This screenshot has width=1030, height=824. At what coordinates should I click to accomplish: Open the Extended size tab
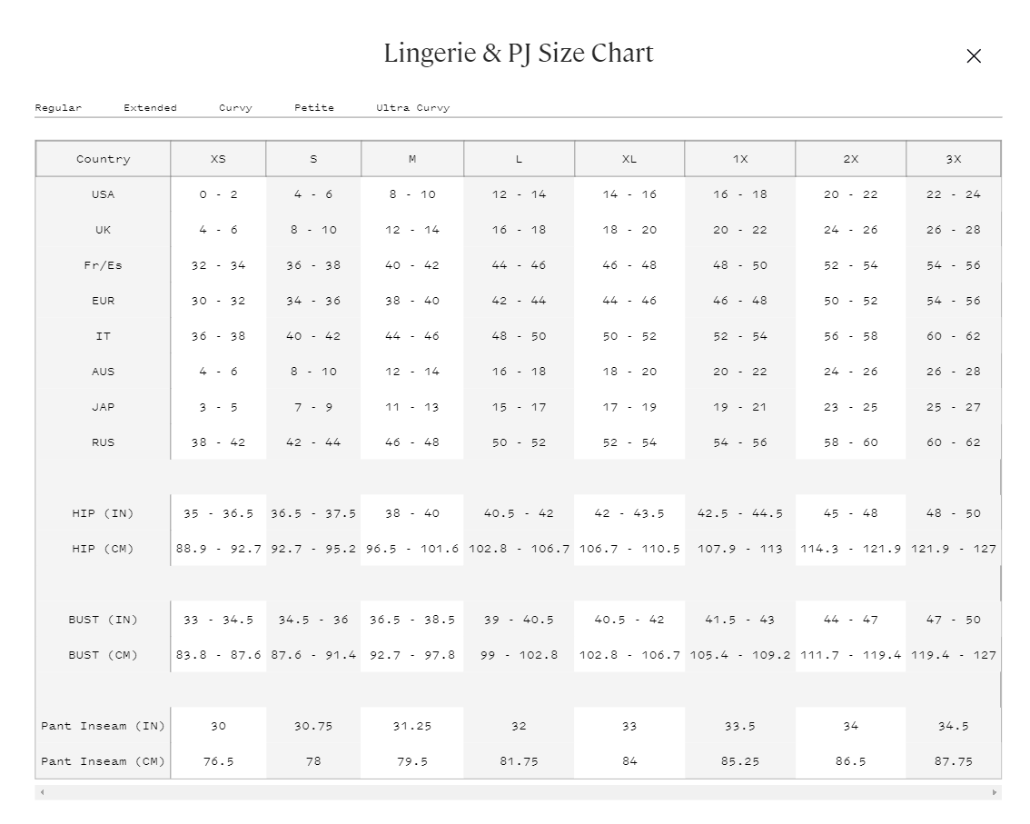pyautogui.click(x=151, y=108)
